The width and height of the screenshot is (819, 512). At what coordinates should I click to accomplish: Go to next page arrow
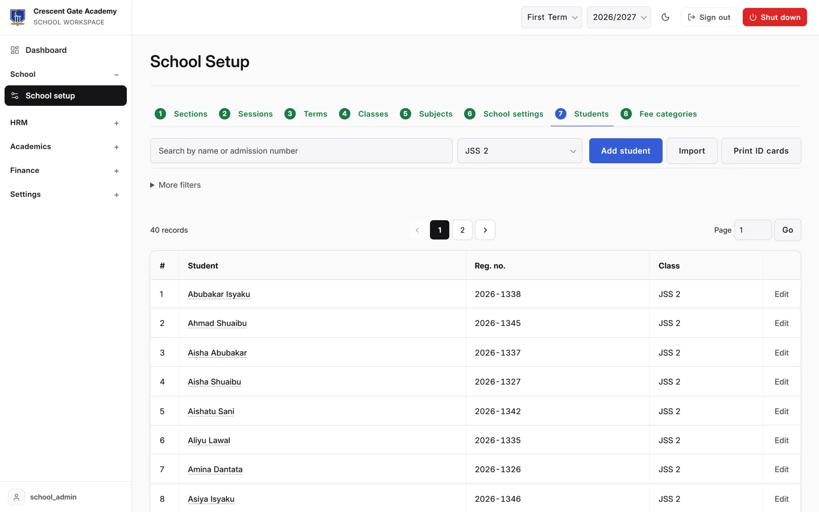pos(485,230)
